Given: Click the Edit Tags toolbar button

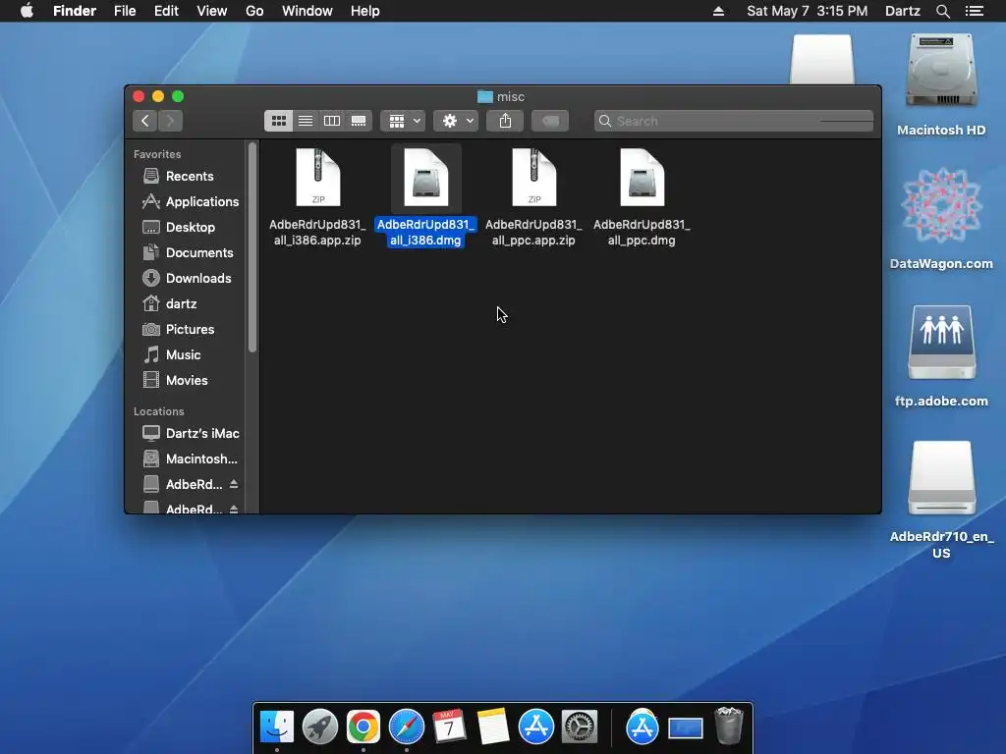Looking at the screenshot, I should point(550,121).
